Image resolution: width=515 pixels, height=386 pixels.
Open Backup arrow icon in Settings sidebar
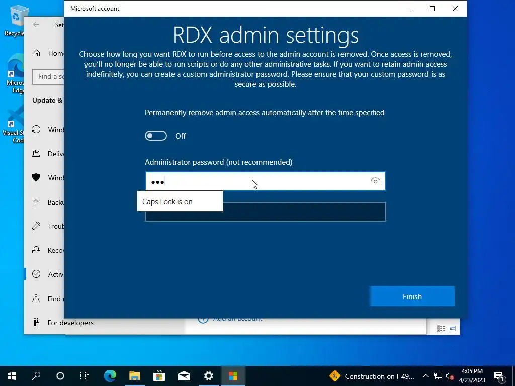pos(36,202)
